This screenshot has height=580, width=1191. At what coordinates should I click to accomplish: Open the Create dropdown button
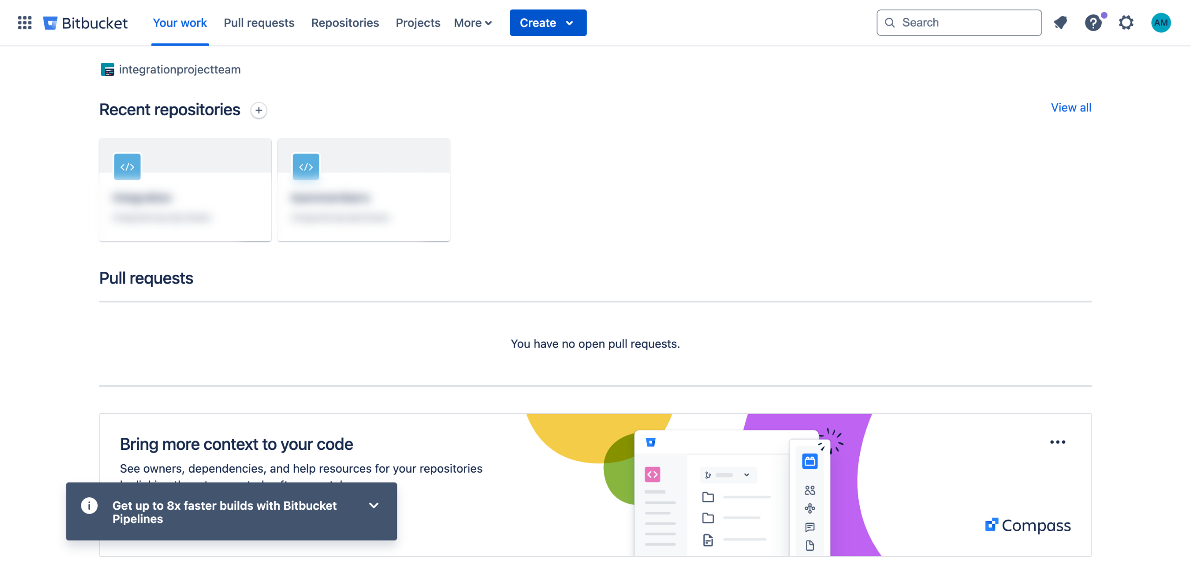548,23
